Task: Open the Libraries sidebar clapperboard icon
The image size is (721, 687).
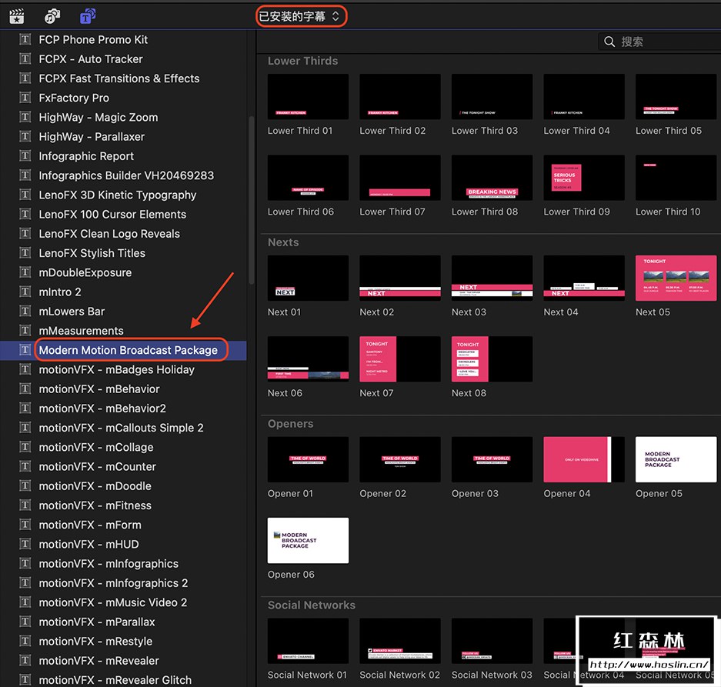Action: click(x=17, y=16)
